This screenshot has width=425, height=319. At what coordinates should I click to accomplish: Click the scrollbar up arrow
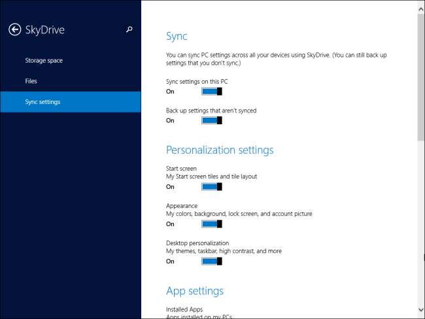click(x=420, y=5)
